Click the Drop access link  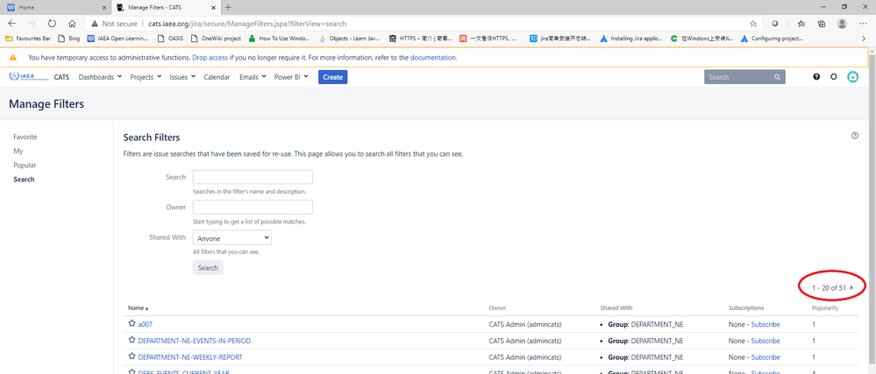coord(212,58)
